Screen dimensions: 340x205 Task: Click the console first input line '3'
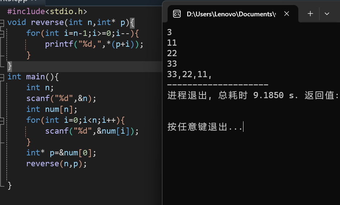[x=169, y=33]
